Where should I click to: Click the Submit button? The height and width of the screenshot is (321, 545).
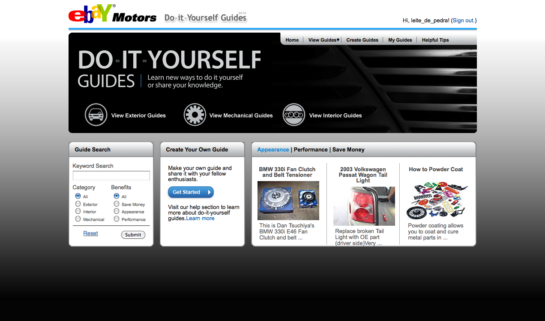pos(133,235)
